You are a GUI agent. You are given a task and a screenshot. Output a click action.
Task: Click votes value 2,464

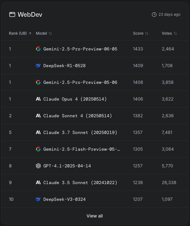pos(168,49)
